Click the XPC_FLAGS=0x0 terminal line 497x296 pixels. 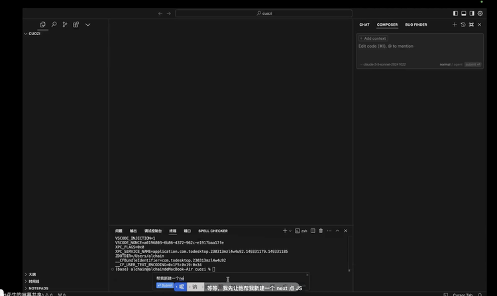click(130, 247)
